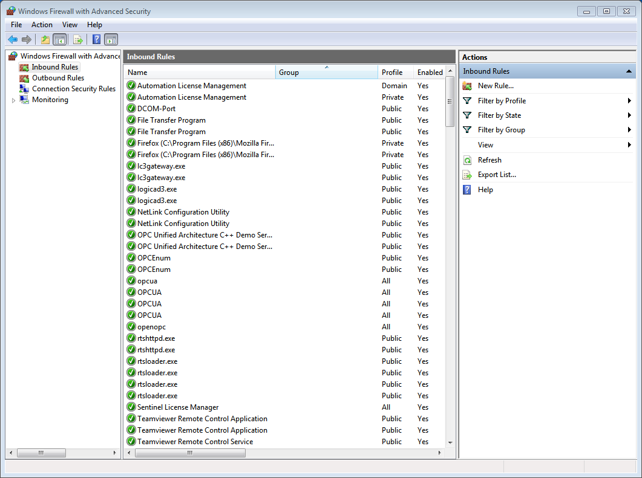Click the right arrow of rules list horizontal scrollbar
This screenshot has width=642, height=478.
click(x=440, y=453)
